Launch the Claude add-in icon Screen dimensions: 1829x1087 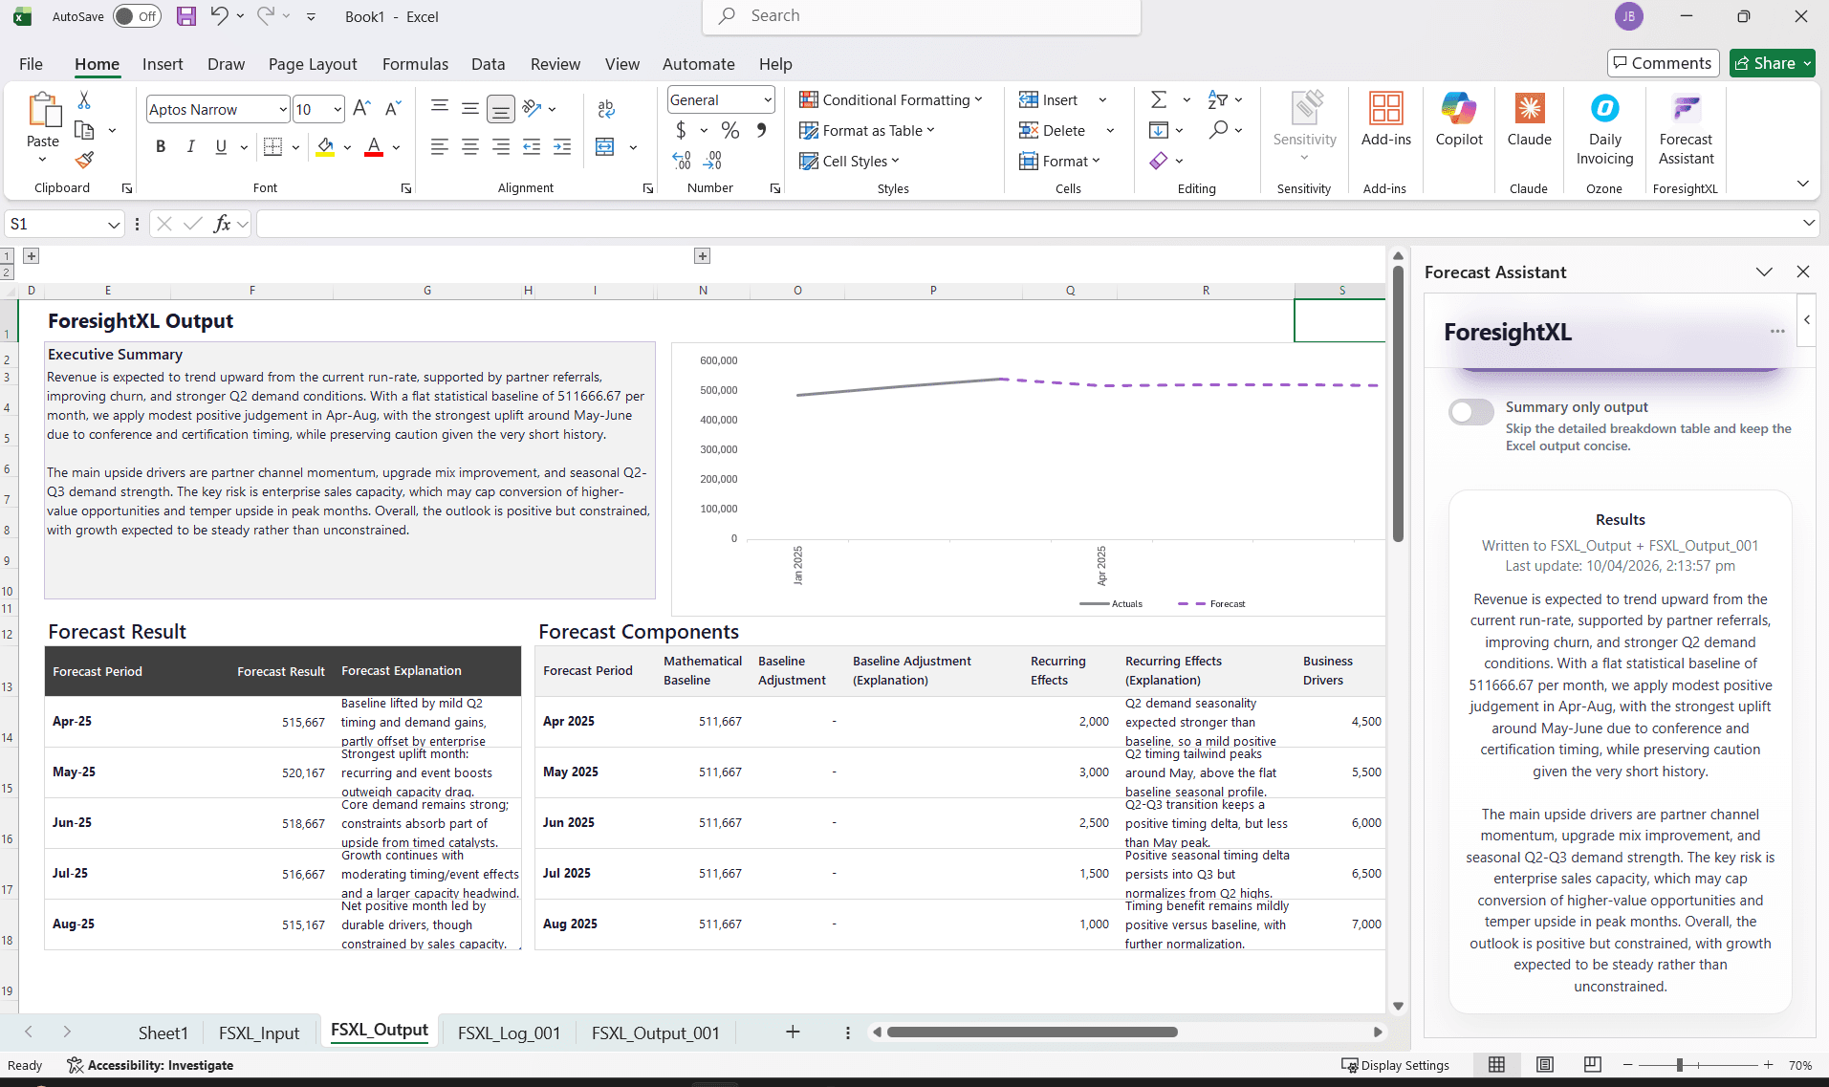click(x=1529, y=120)
